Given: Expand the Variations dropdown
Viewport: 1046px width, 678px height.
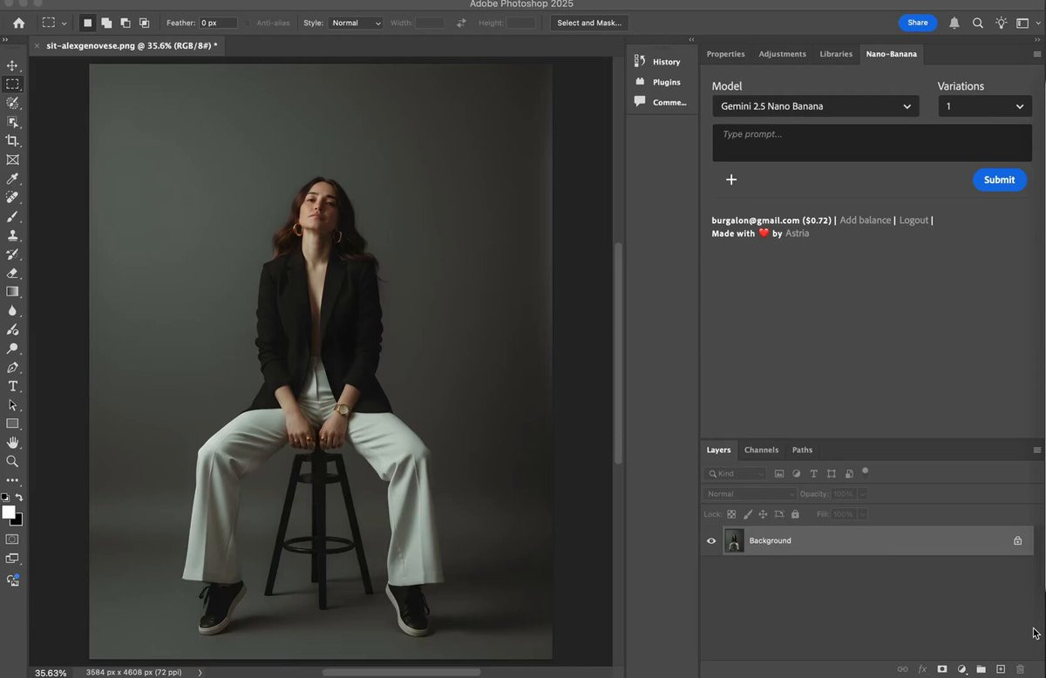Looking at the screenshot, I should click(984, 106).
